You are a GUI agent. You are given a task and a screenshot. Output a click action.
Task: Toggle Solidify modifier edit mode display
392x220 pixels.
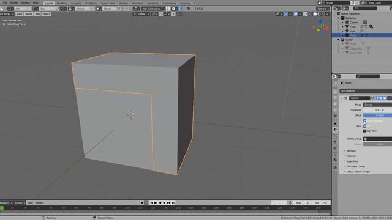[377, 98]
